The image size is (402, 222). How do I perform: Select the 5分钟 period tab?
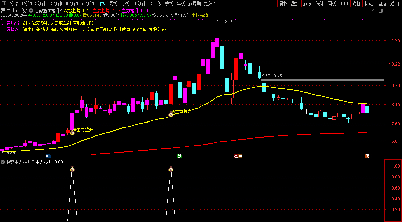40,3
